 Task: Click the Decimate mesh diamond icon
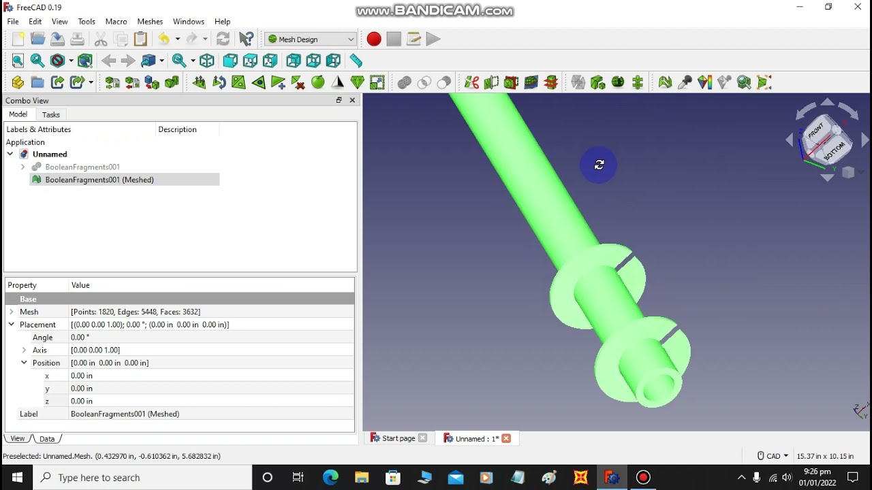(x=357, y=82)
